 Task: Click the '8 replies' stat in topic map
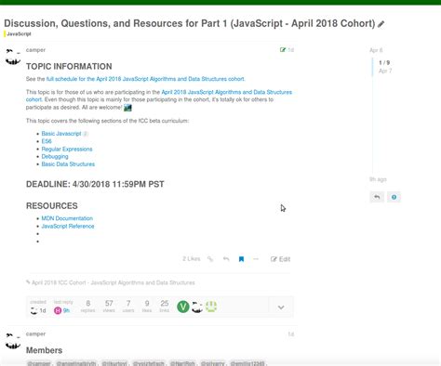[x=87, y=306]
